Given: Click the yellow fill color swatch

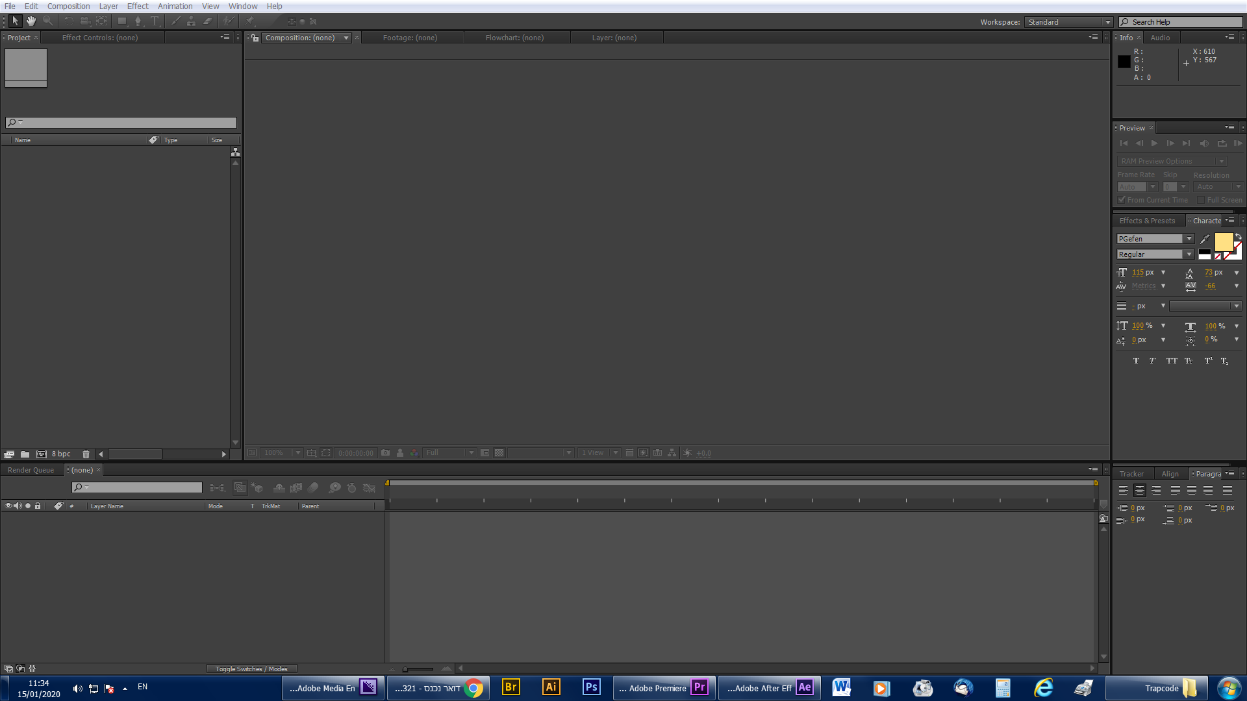Looking at the screenshot, I should pos(1223,242).
